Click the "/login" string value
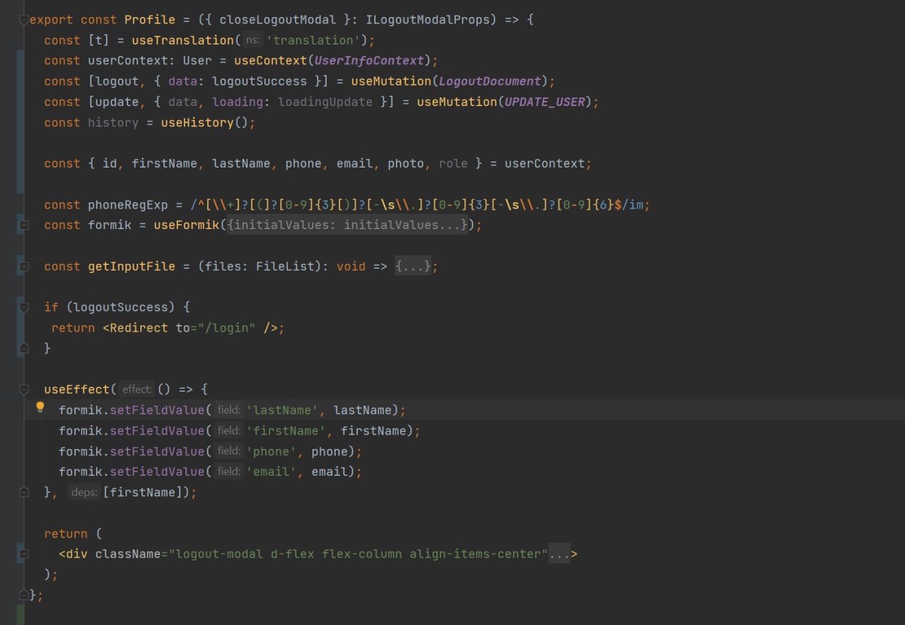 [x=226, y=328]
